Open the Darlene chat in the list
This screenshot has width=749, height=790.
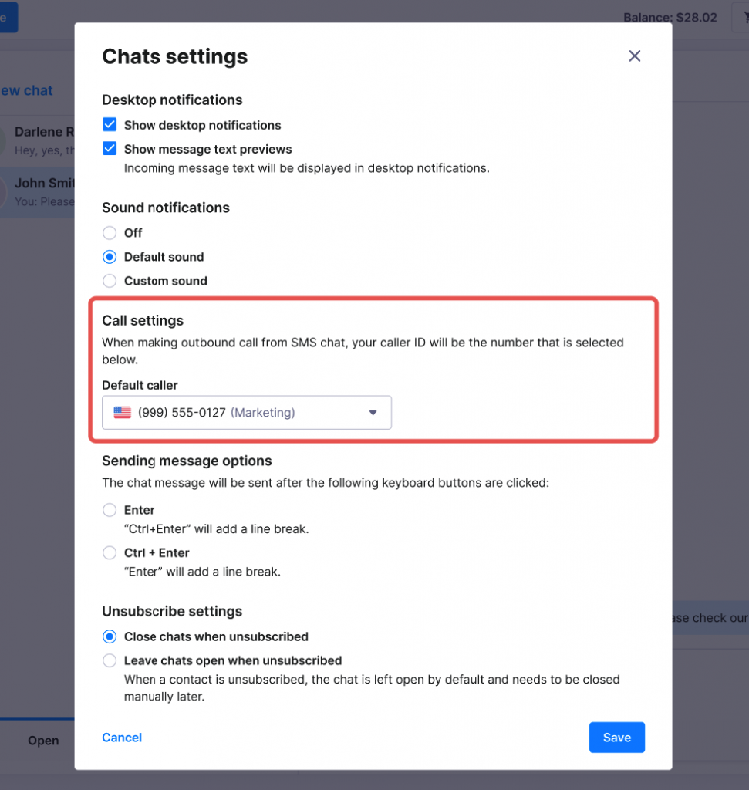[39, 140]
